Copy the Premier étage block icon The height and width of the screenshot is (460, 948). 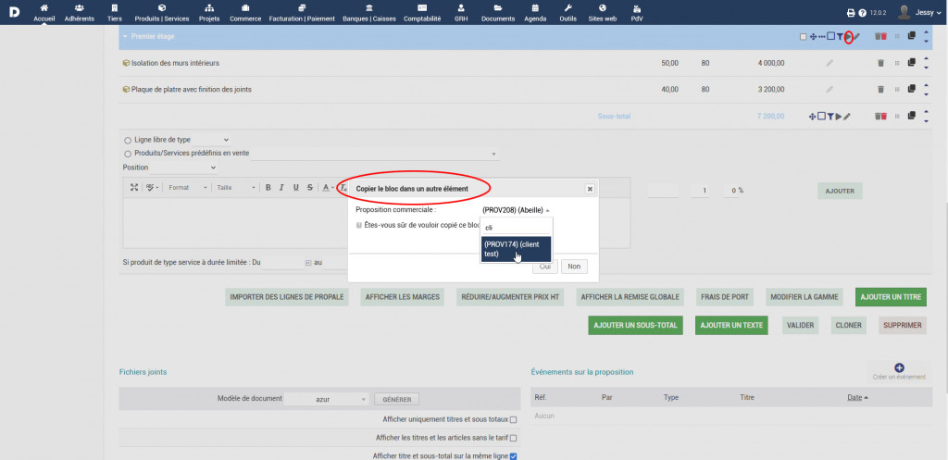click(912, 36)
